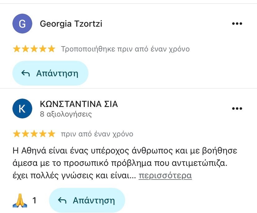Viewport: 257px width, 213px height.
Task: Click the fifth star of ΚΩΝΣΤΑΝΤΙΝΑ ΣΙΑ's rating
Action: pos(51,134)
